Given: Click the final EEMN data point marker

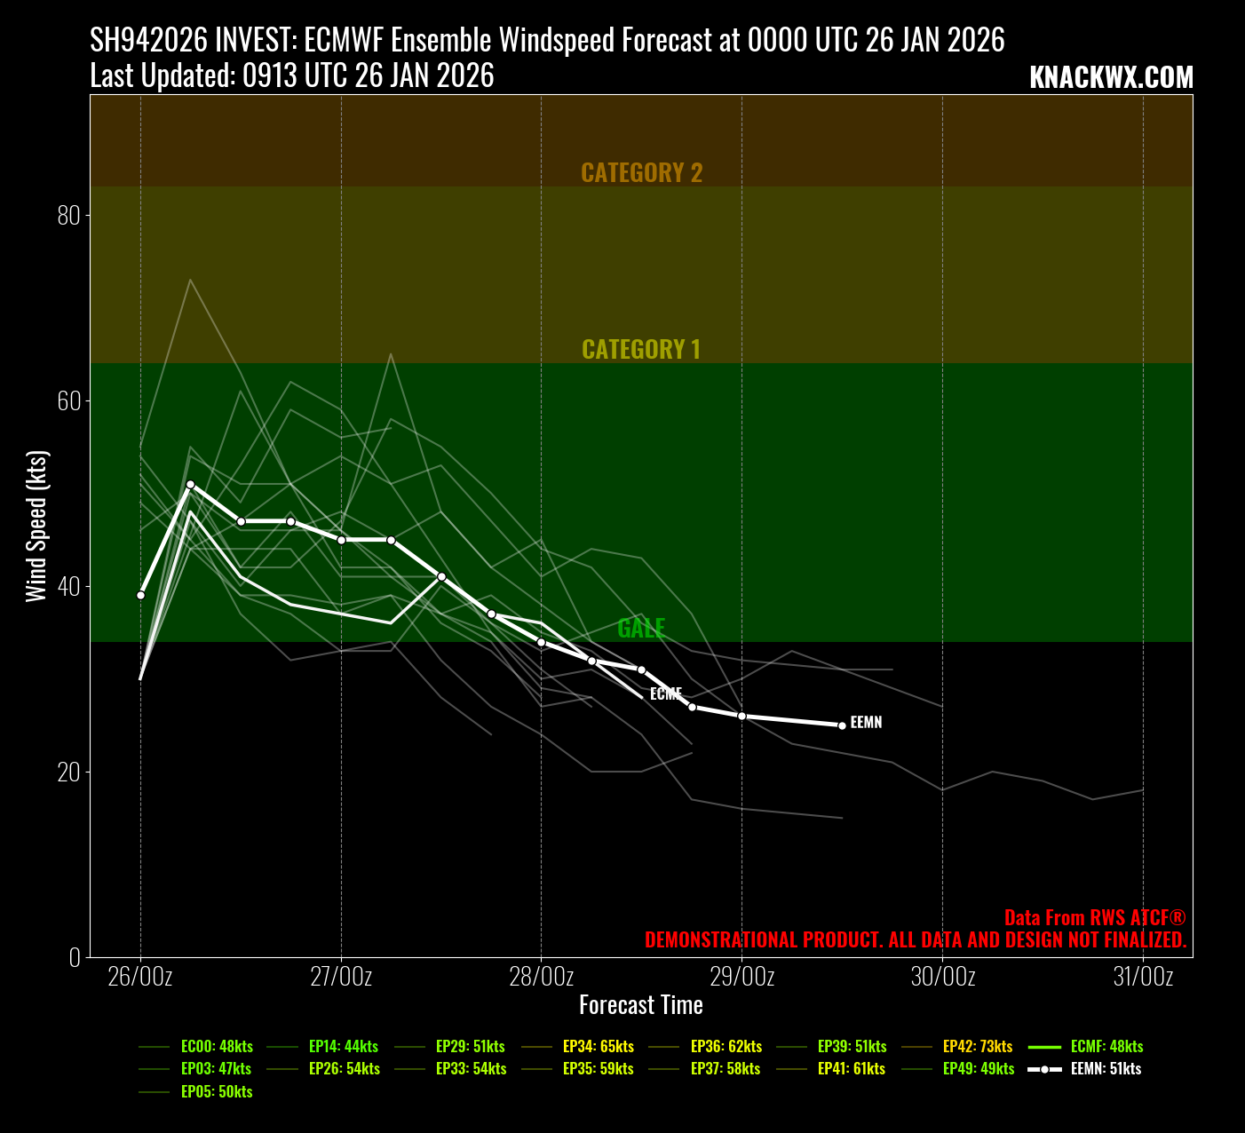Looking at the screenshot, I should click(842, 725).
